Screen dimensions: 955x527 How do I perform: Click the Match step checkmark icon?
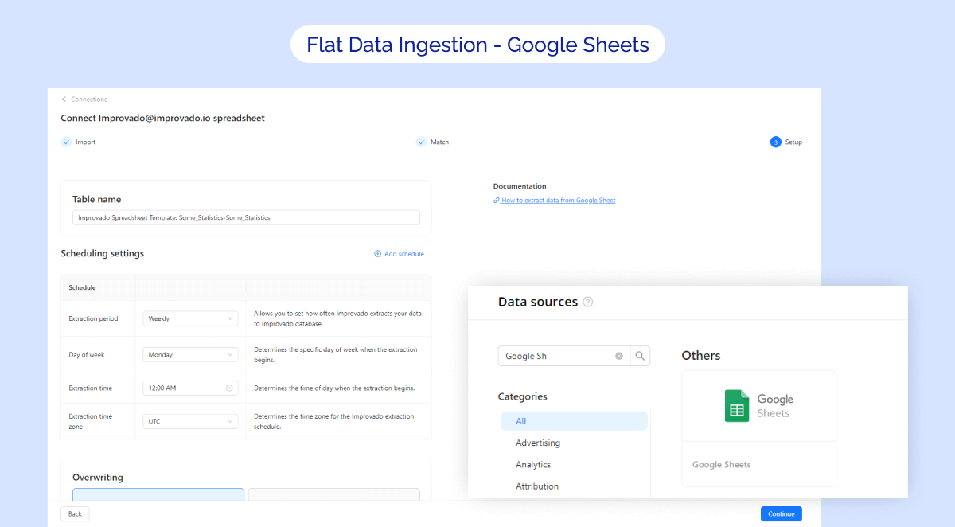tap(421, 142)
